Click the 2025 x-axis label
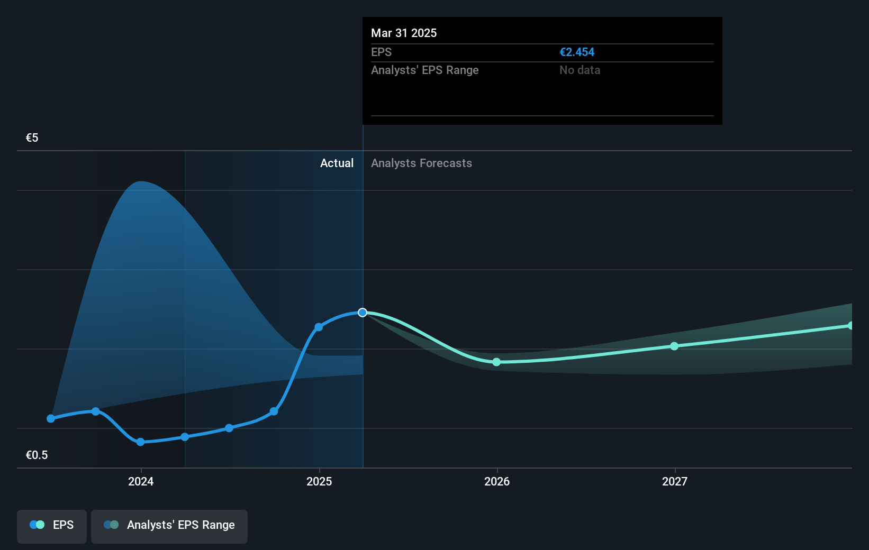Screen dimensions: 869x550 (319, 481)
